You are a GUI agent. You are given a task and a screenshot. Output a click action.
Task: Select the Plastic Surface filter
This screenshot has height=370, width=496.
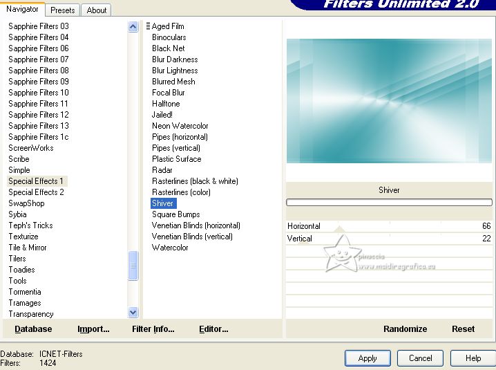click(x=177, y=159)
